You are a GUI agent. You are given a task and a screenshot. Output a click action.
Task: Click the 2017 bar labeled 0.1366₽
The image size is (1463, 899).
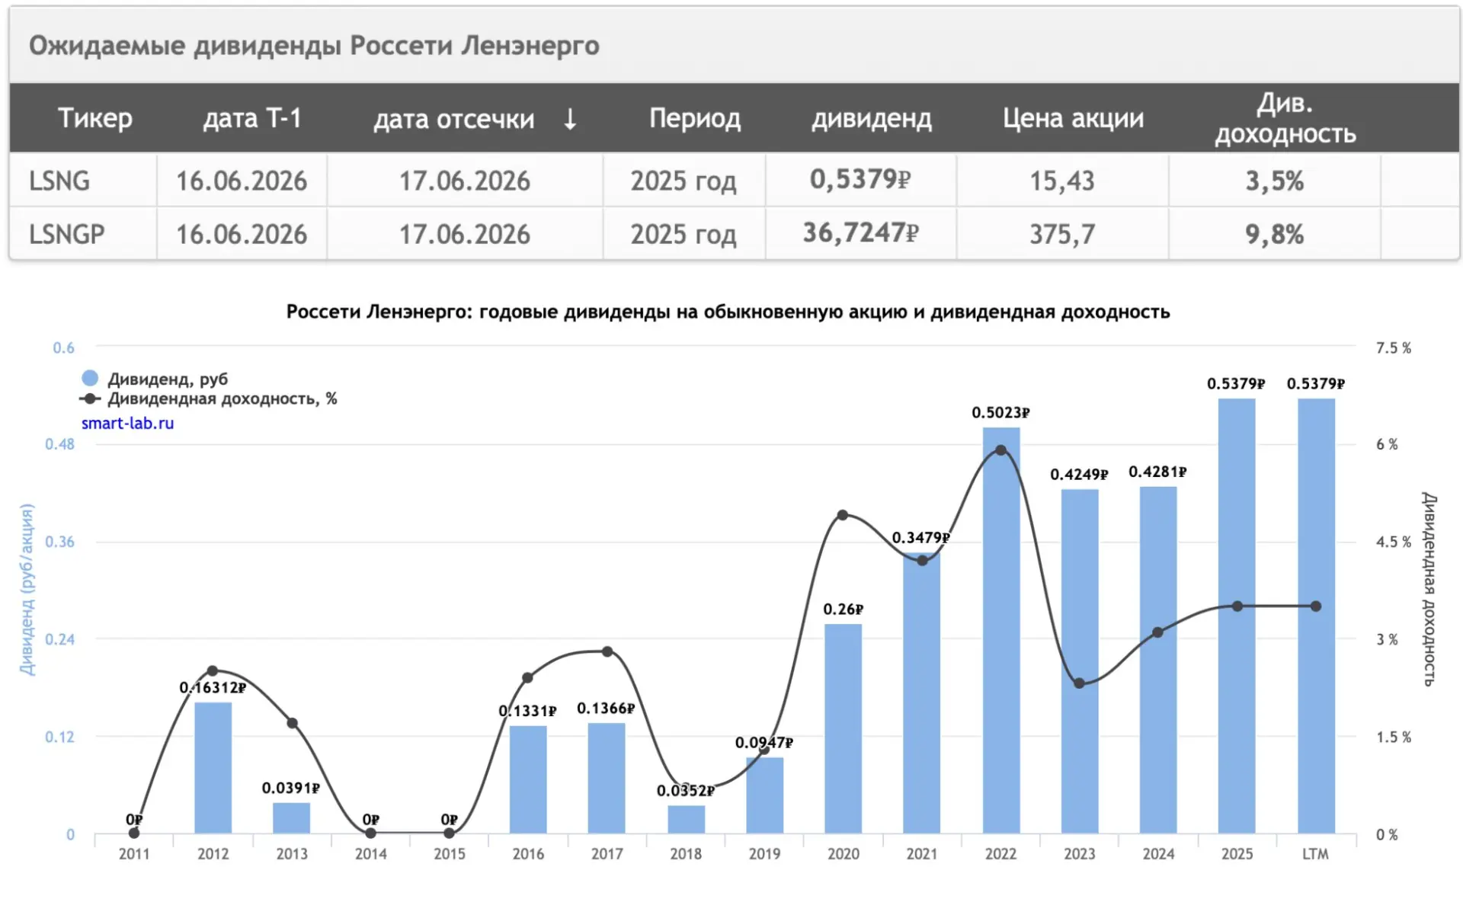pos(607,779)
